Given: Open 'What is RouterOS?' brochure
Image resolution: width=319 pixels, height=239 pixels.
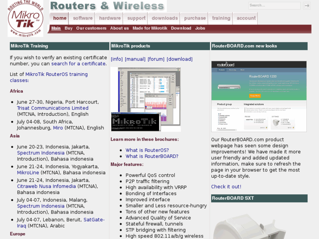Looking at the screenshot, I should [x=147, y=150].
